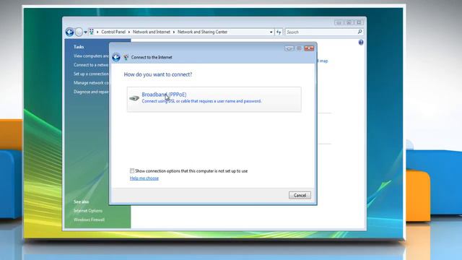Click the refresh button beside address bar
This screenshot has width=462, height=260.
tap(279, 32)
